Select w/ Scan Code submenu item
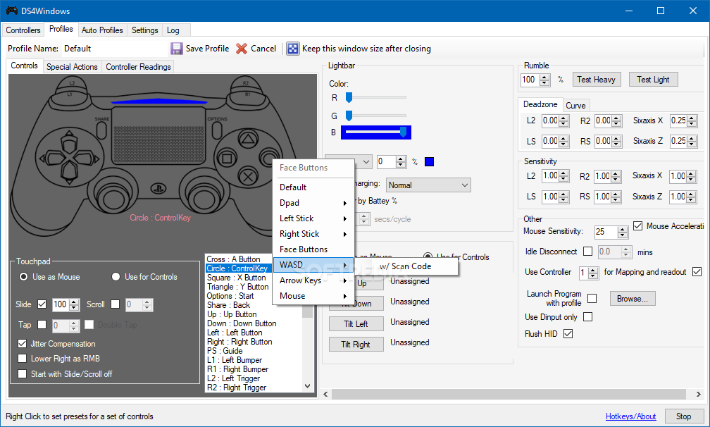The image size is (710, 427). [406, 266]
